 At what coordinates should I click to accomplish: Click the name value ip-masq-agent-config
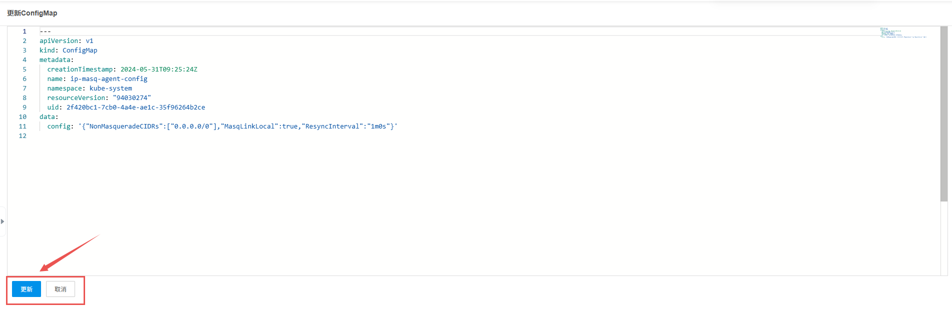coord(109,78)
